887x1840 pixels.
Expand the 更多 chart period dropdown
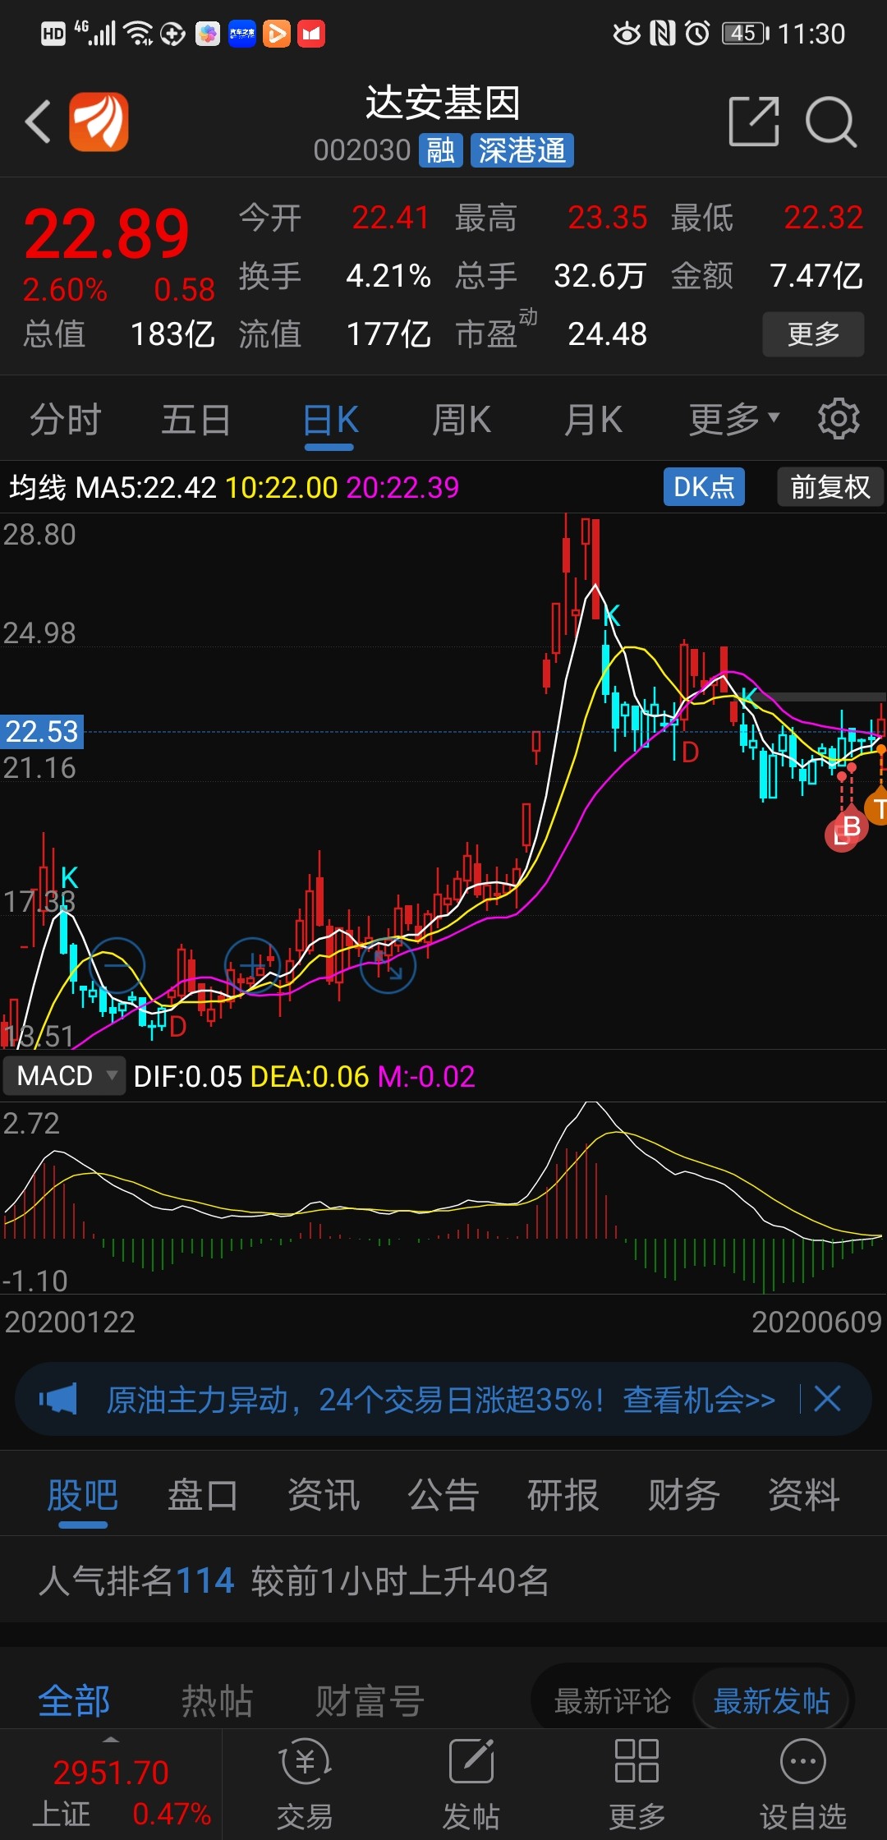734,419
